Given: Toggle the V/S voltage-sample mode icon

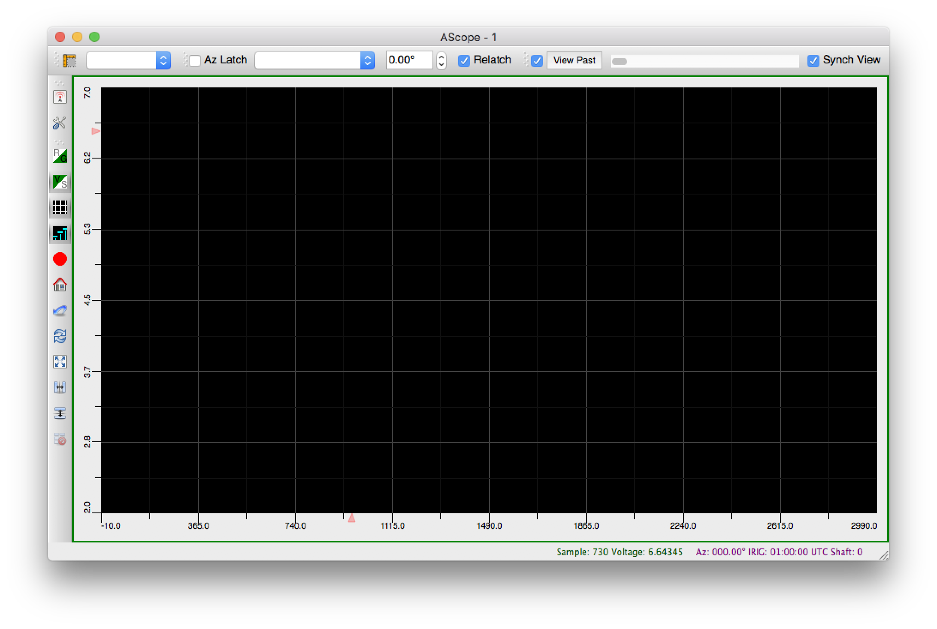Looking at the screenshot, I should (x=60, y=182).
